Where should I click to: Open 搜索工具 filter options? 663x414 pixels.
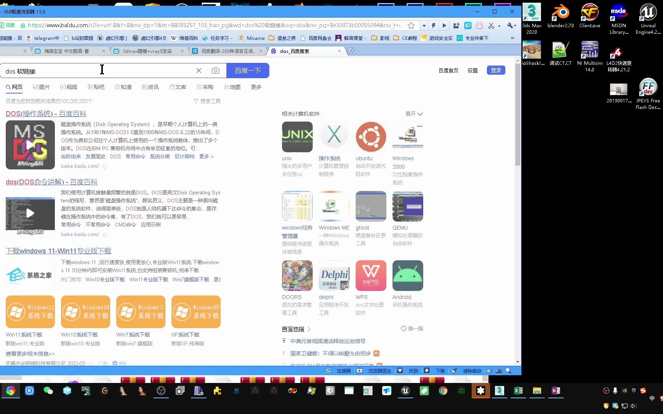point(207,101)
